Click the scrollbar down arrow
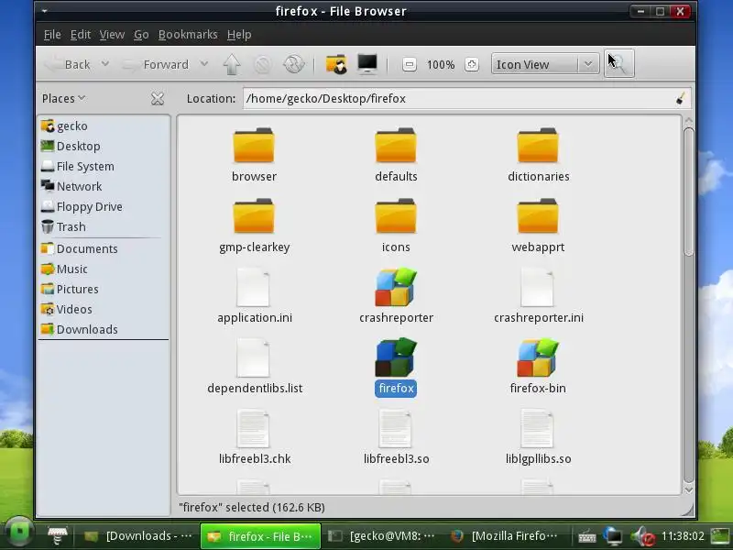The height and width of the screenshot is (550, 733). pos(688,489)
